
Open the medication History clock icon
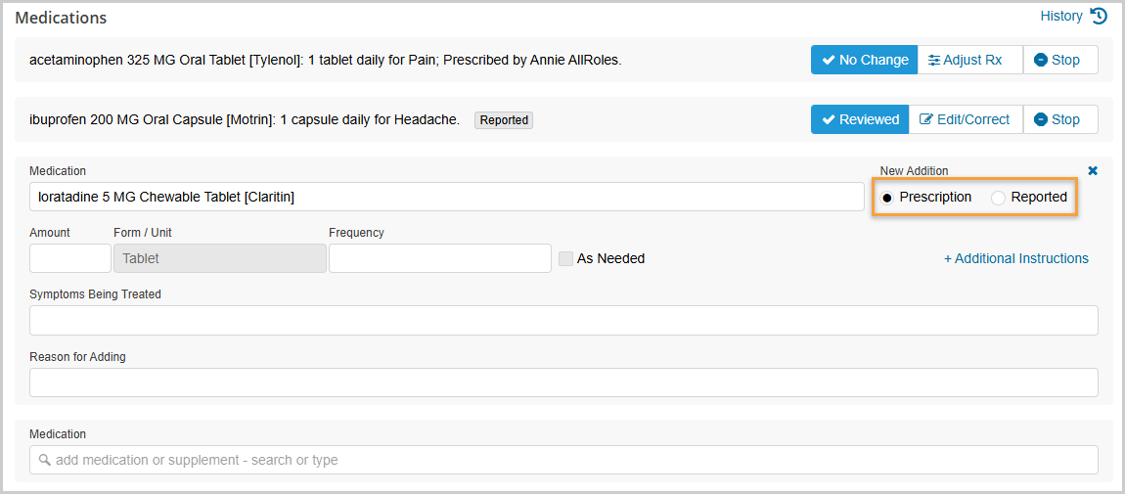pos(1099,16)
